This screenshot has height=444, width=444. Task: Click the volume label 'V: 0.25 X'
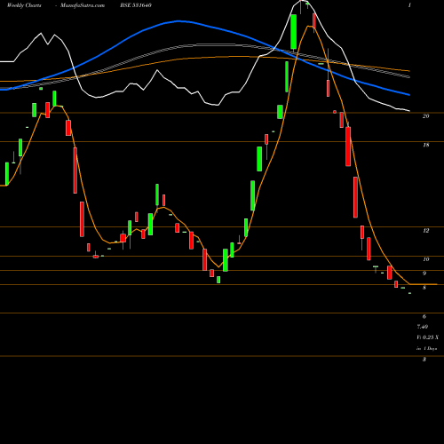(428, 337)
